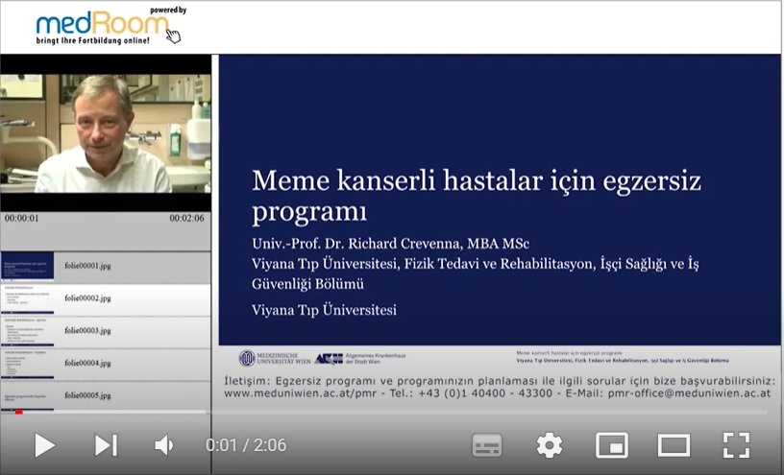Play the video
784x475 pixels.
[x=44, y=444]
